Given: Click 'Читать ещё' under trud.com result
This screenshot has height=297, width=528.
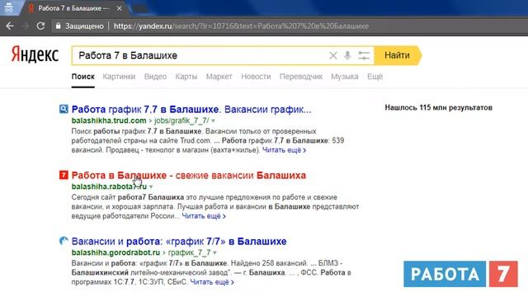Looking at the screenshot, I should [284, 150].
